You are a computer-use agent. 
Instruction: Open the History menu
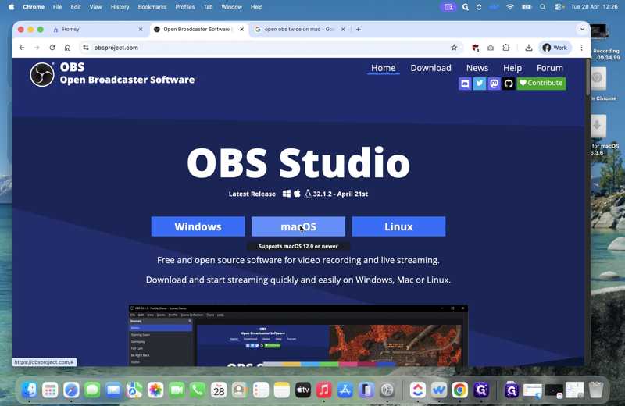tap(120, 7)
